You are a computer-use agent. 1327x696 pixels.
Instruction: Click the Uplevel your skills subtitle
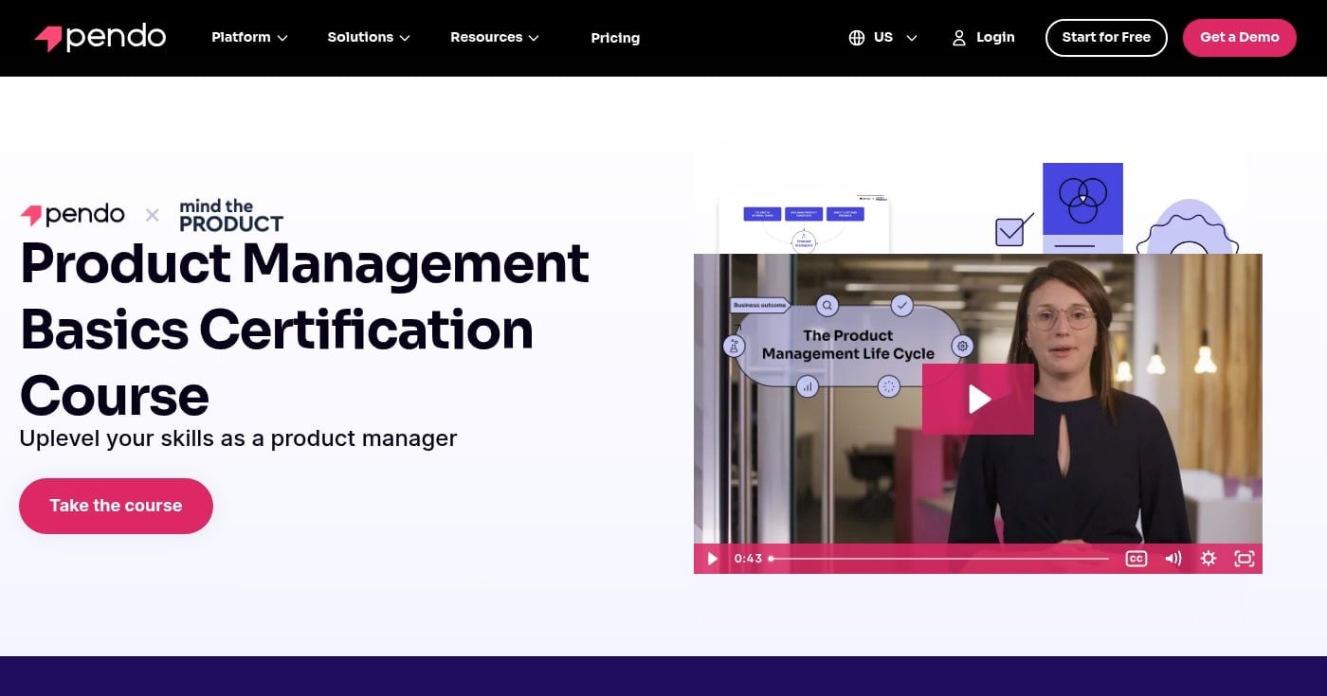[239, 438]
